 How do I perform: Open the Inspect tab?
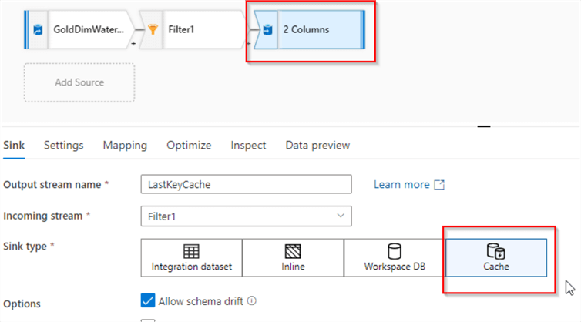point(248,145)
